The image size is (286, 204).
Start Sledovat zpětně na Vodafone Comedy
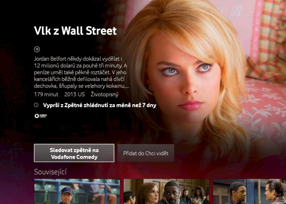(74, 153)
